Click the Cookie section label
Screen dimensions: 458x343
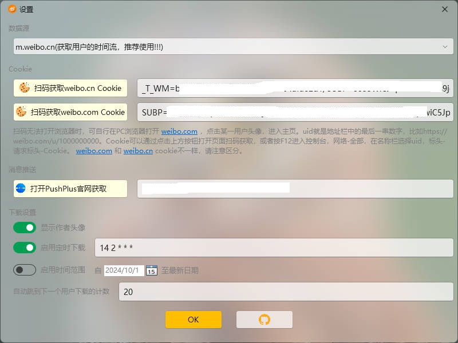pyautogui.click(x=20, y=69)
